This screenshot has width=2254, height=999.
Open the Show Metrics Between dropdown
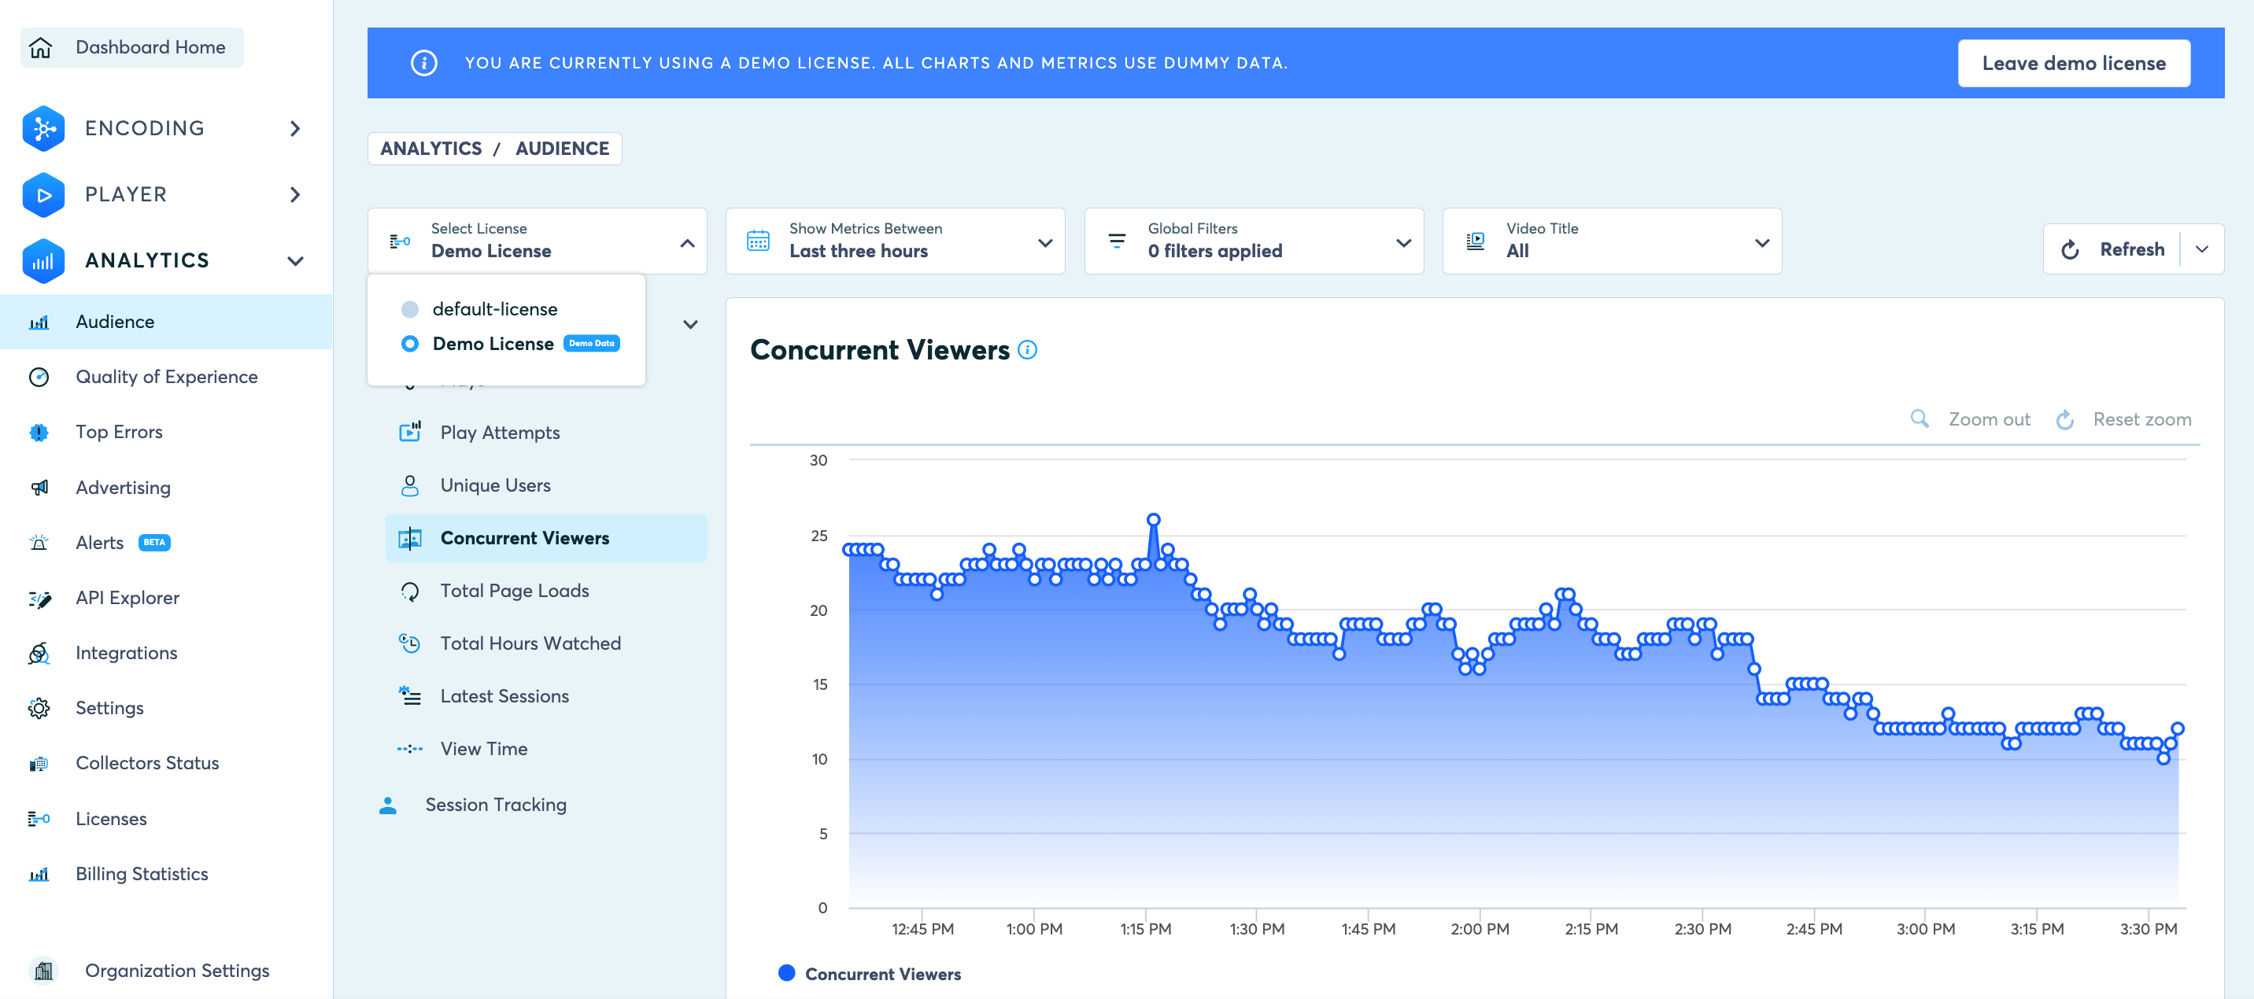coord(894,241)
